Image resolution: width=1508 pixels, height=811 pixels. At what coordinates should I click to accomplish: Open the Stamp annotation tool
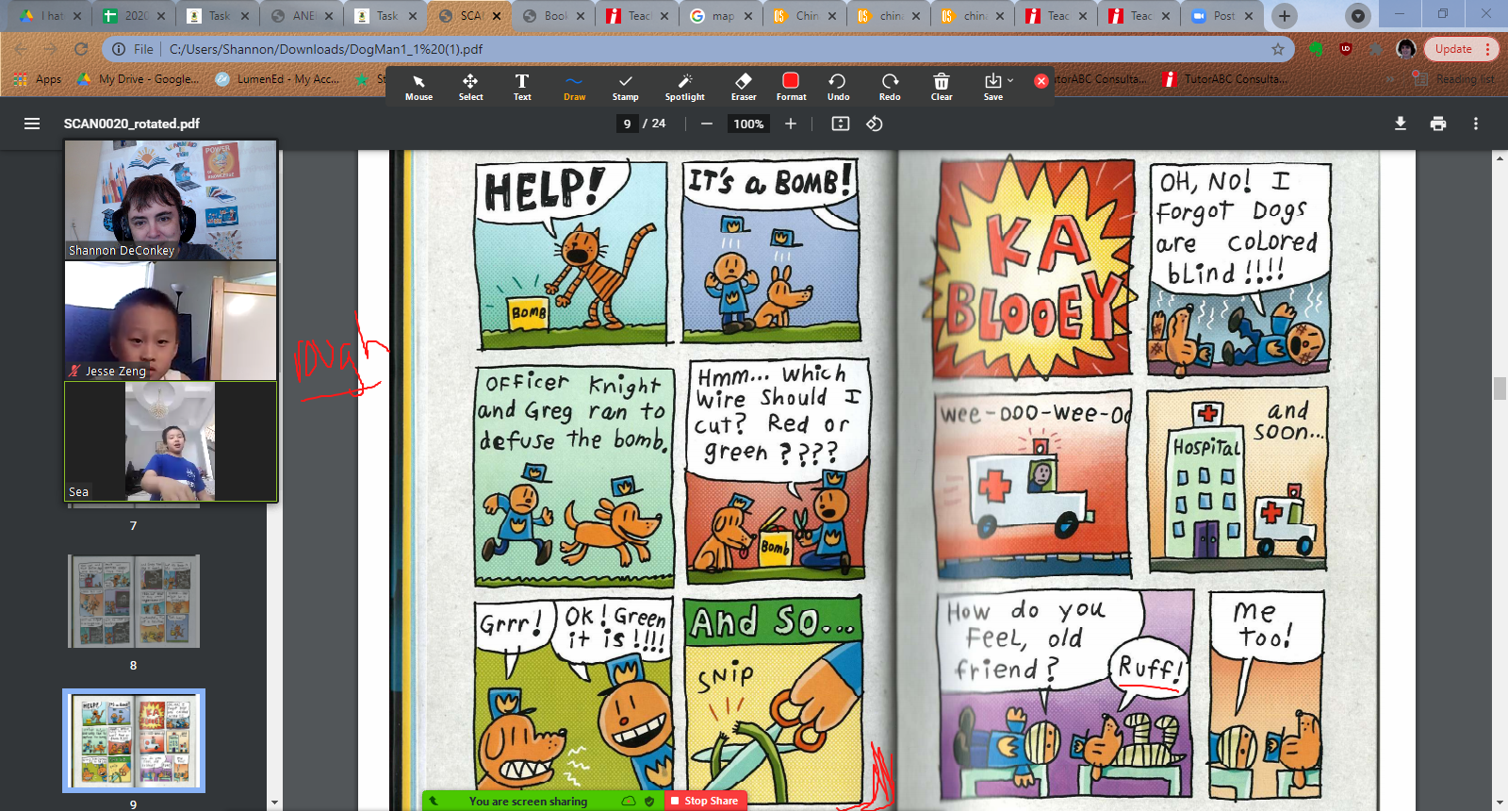click(x=625, y=87)
